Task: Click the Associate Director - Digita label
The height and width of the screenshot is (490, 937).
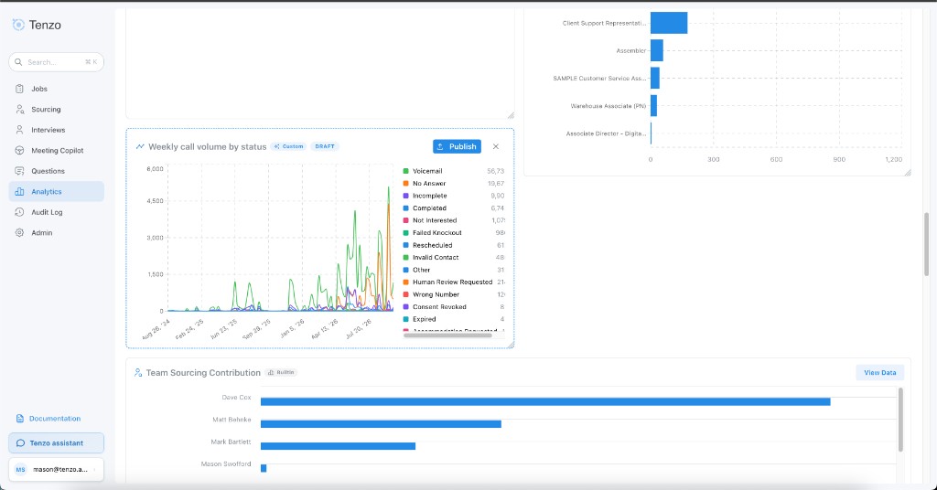Action: (606, 133)
